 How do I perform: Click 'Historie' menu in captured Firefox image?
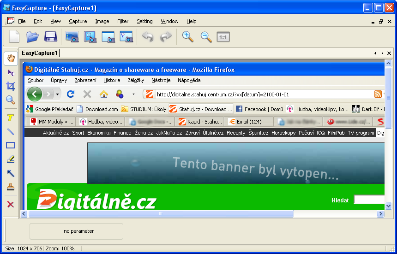click(112, 80)
